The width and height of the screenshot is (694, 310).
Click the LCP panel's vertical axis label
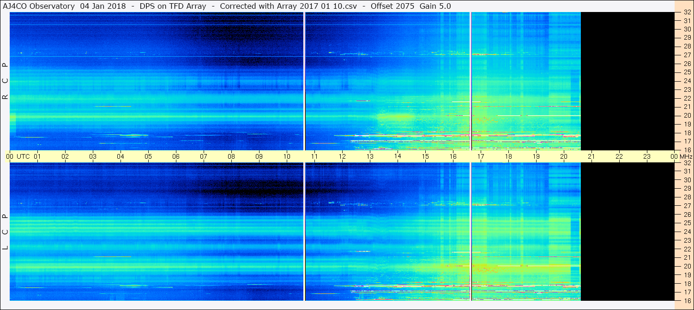coord(6,232)
